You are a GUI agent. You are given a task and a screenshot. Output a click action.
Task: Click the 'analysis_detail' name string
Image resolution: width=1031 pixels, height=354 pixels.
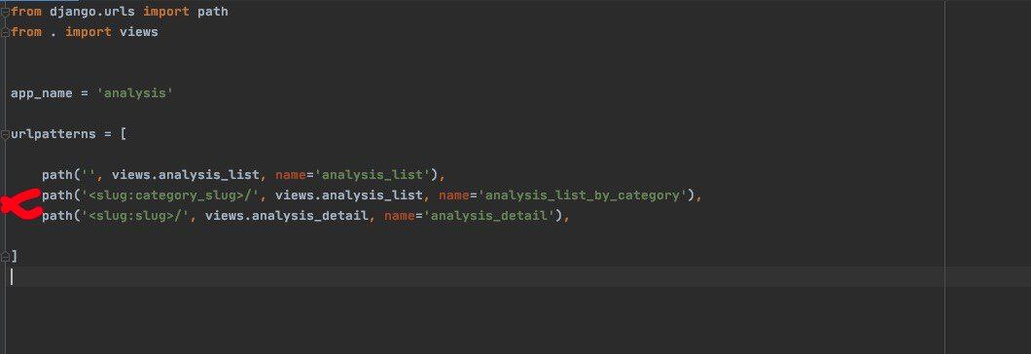(489, 216)
